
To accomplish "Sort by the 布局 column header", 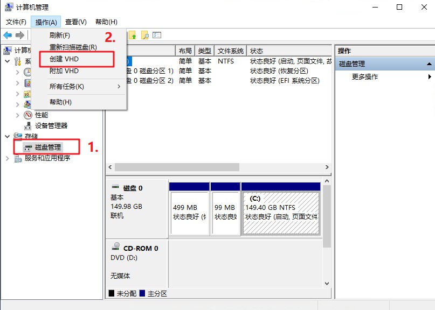I will (185, 51).
